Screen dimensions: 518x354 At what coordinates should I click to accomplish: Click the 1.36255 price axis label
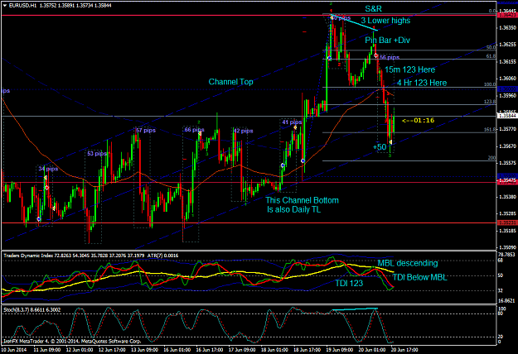click(x=507, y=45)
